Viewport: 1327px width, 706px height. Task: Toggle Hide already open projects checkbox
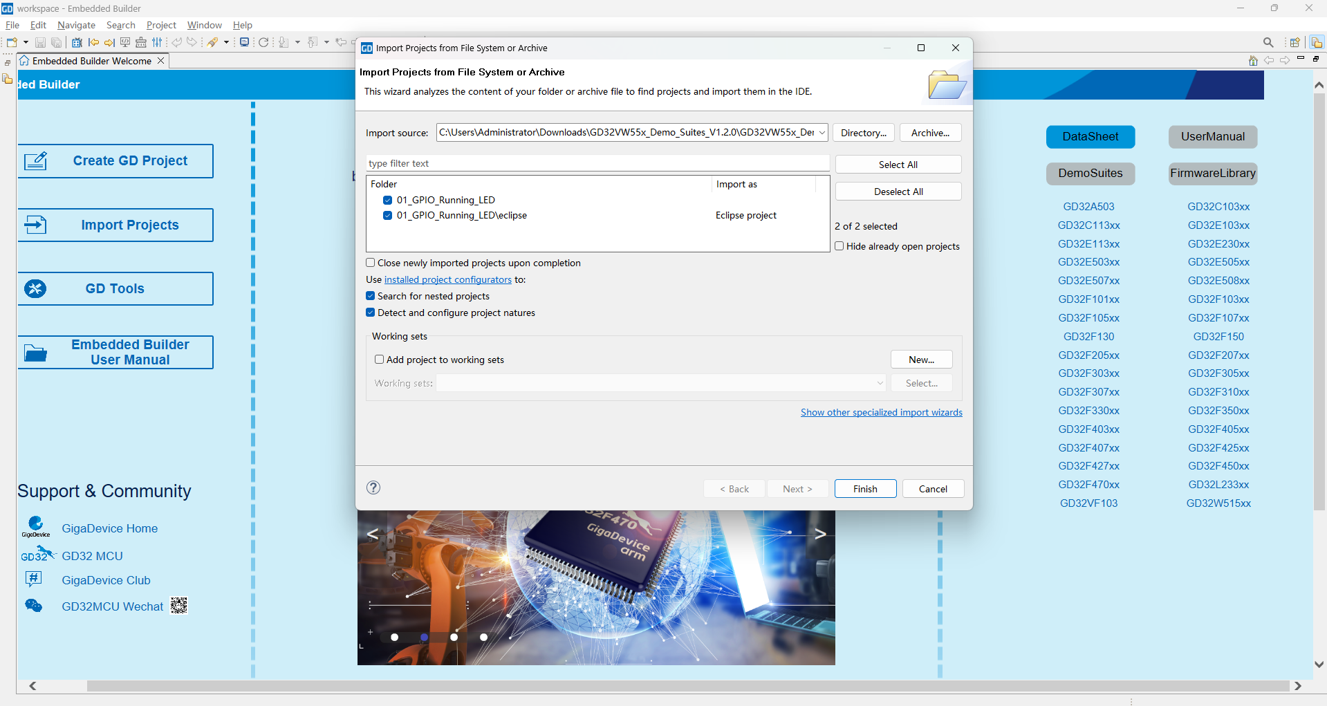[839, 246]
